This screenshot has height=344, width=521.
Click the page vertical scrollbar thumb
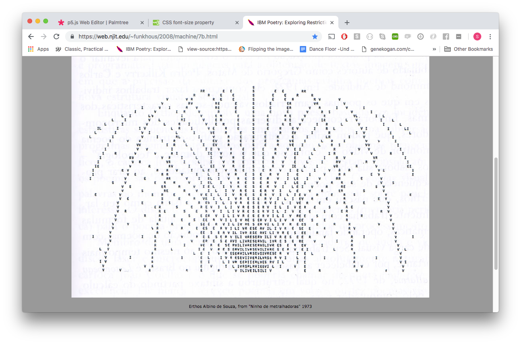496,213
